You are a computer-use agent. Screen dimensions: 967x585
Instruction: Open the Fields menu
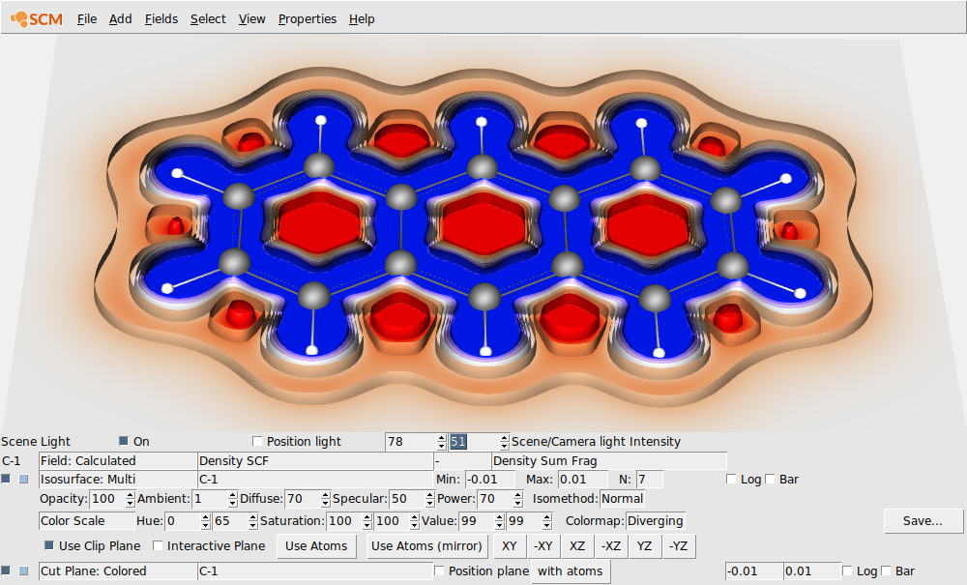pyautogui.click(x=161, y=19)
